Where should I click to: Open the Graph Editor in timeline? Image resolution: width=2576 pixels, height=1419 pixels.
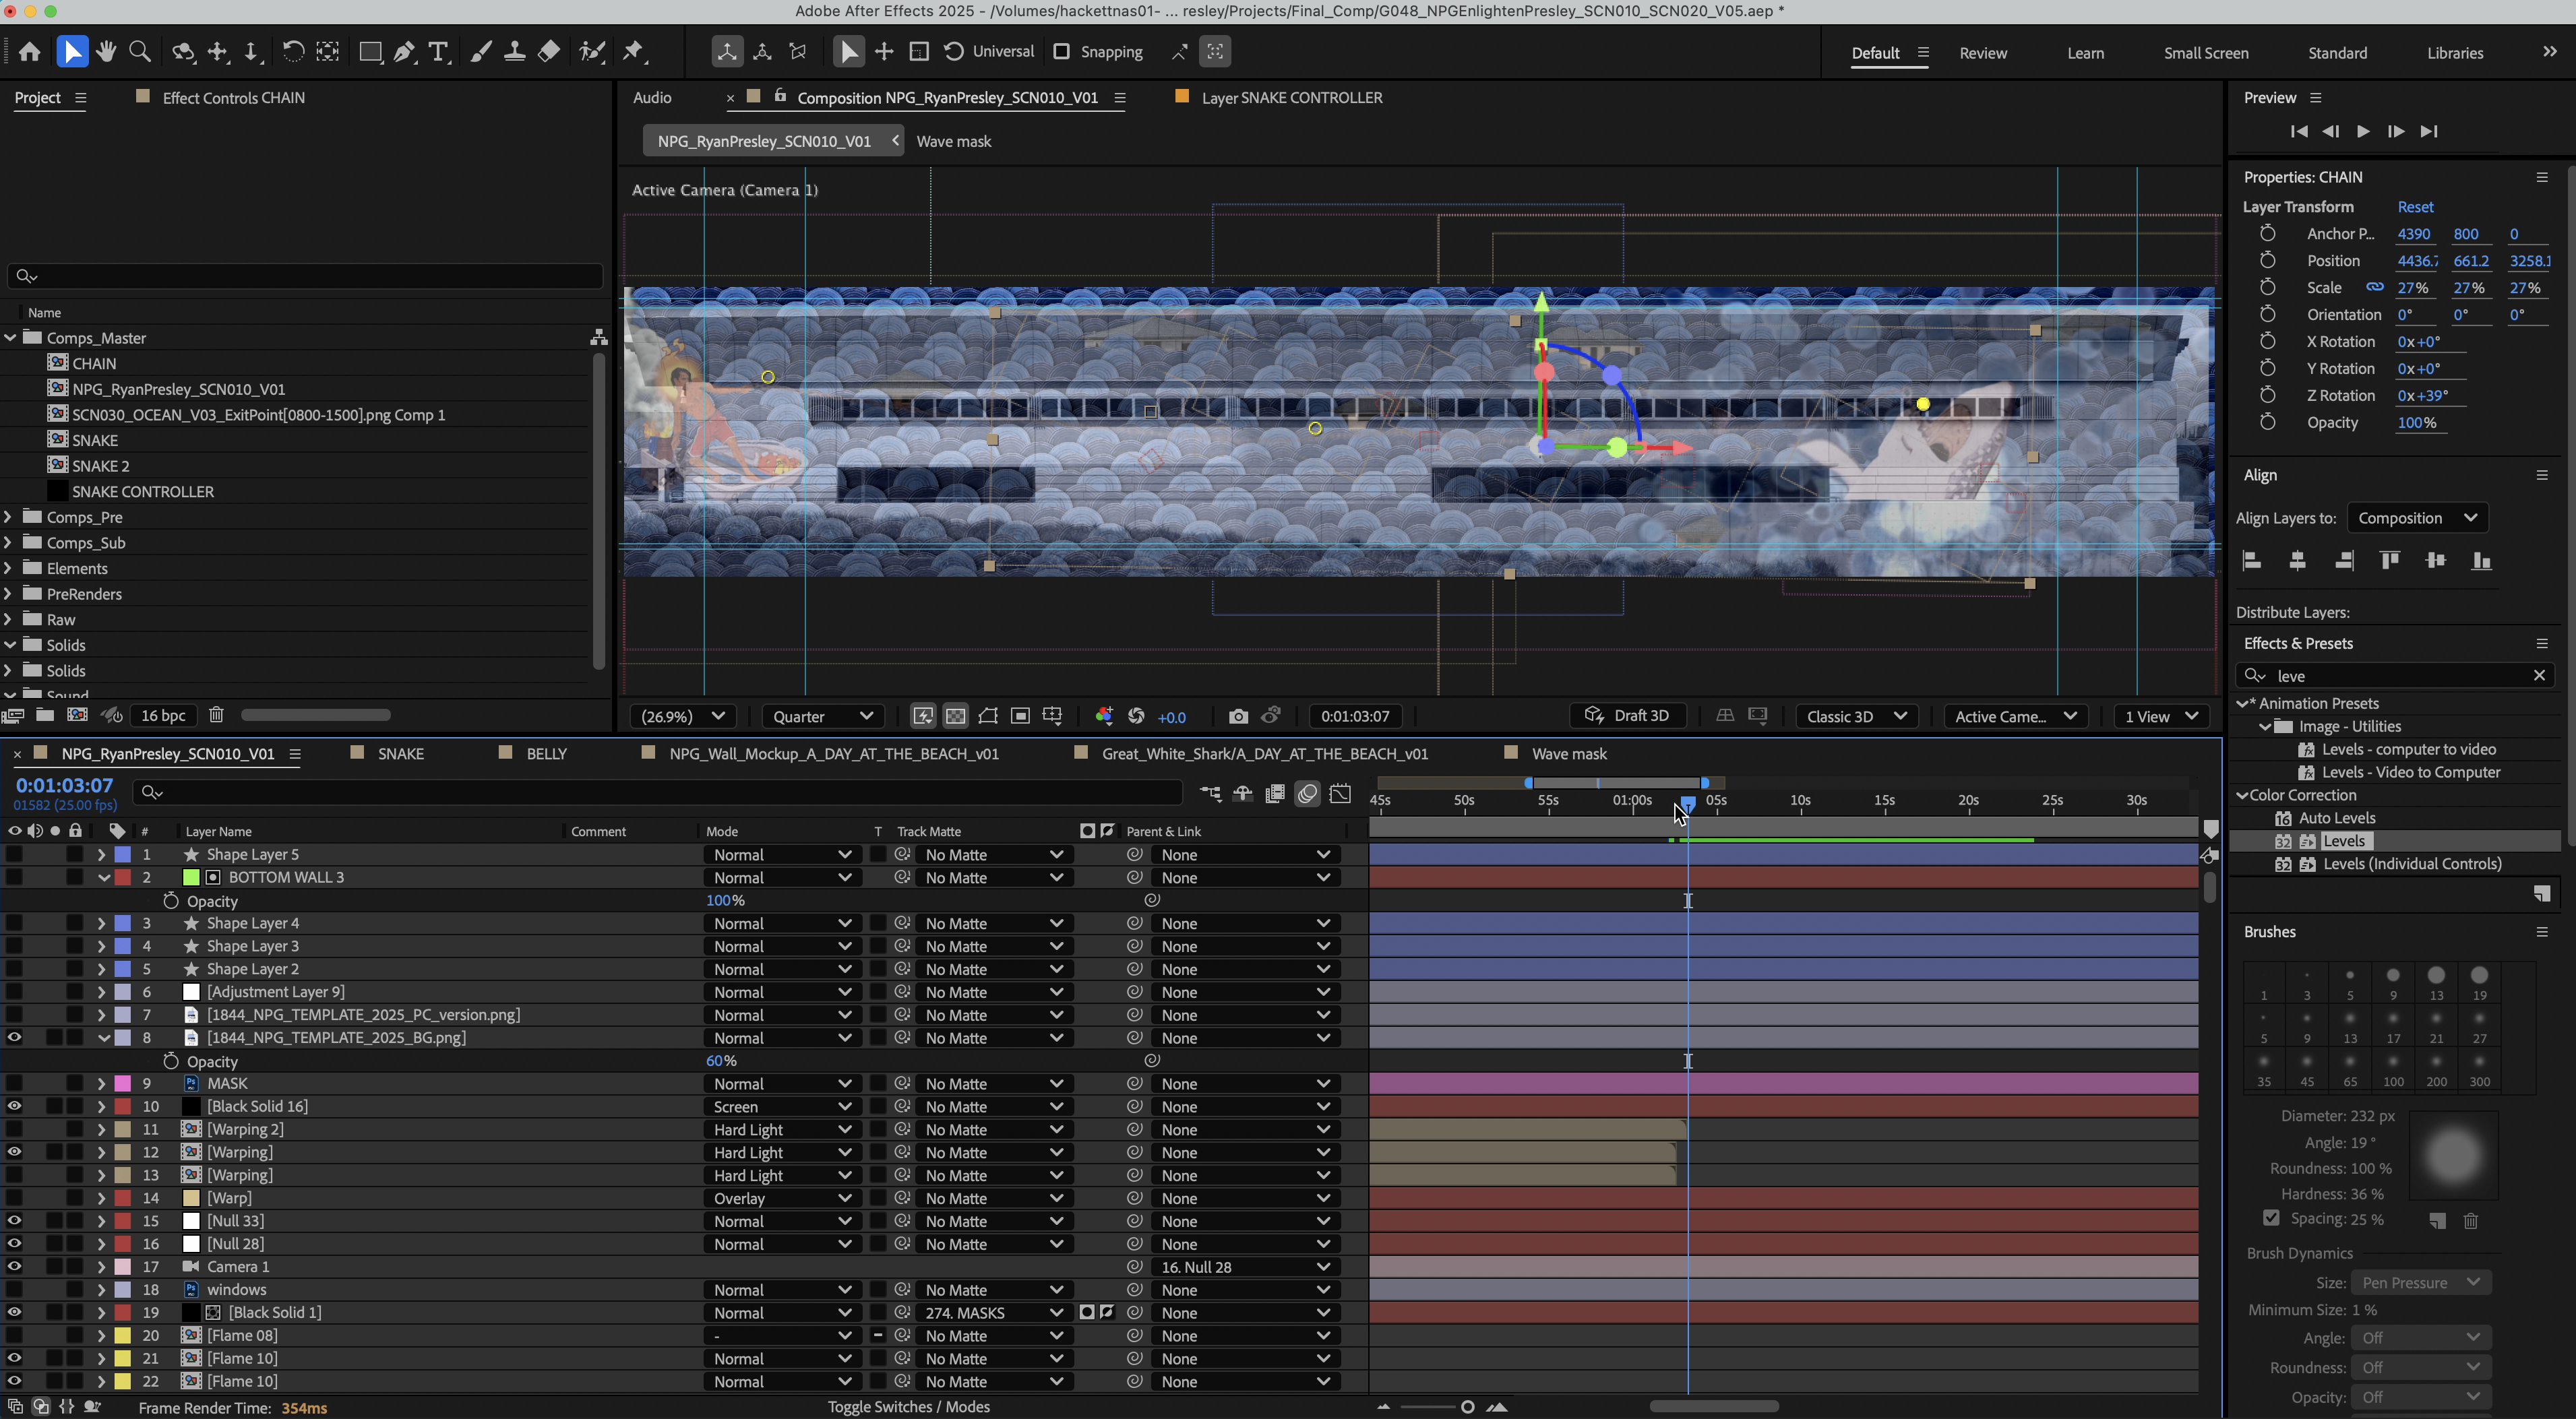pyautogui.click(x=1341, y=793)
